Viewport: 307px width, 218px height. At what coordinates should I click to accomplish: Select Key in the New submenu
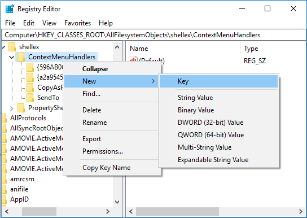pyautogui.click(x=219, y=81)
